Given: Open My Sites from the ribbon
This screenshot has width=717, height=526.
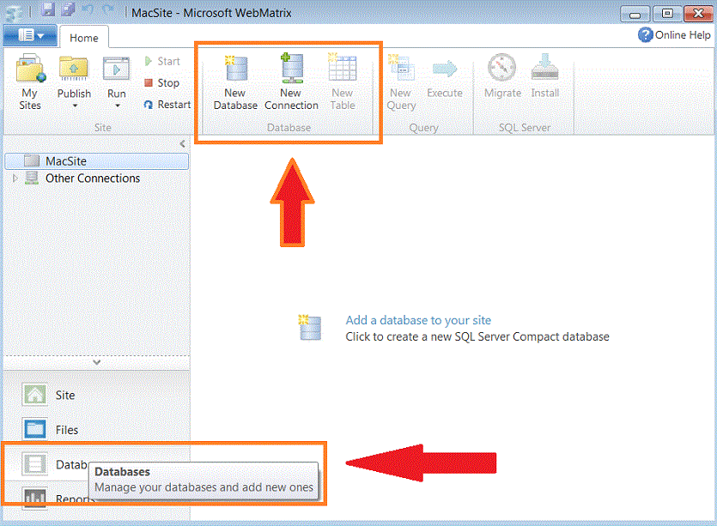Looking at the screenshot, I should [x=30, y=82].
